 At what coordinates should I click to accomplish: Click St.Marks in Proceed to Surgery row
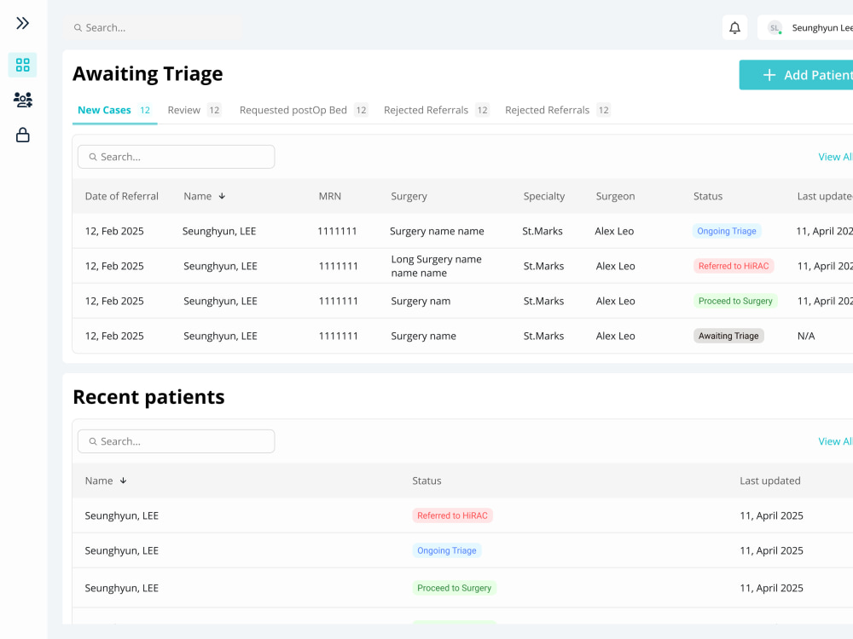[543, 301]
